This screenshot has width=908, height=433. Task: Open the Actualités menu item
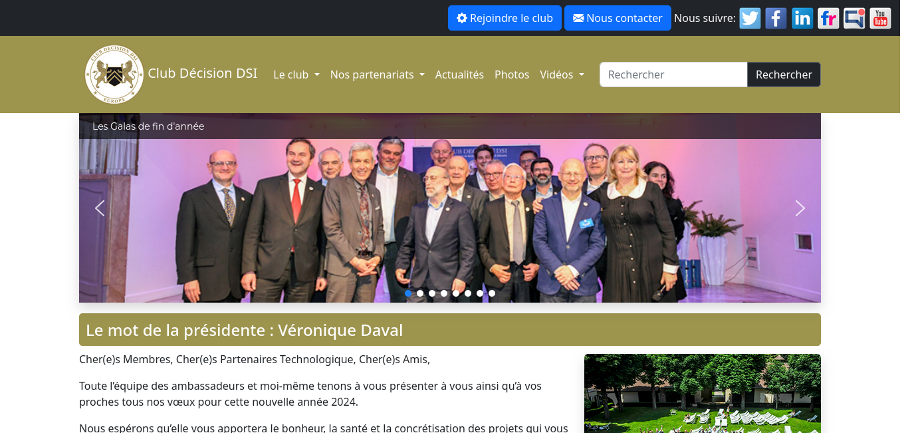[x=459, y=74]
